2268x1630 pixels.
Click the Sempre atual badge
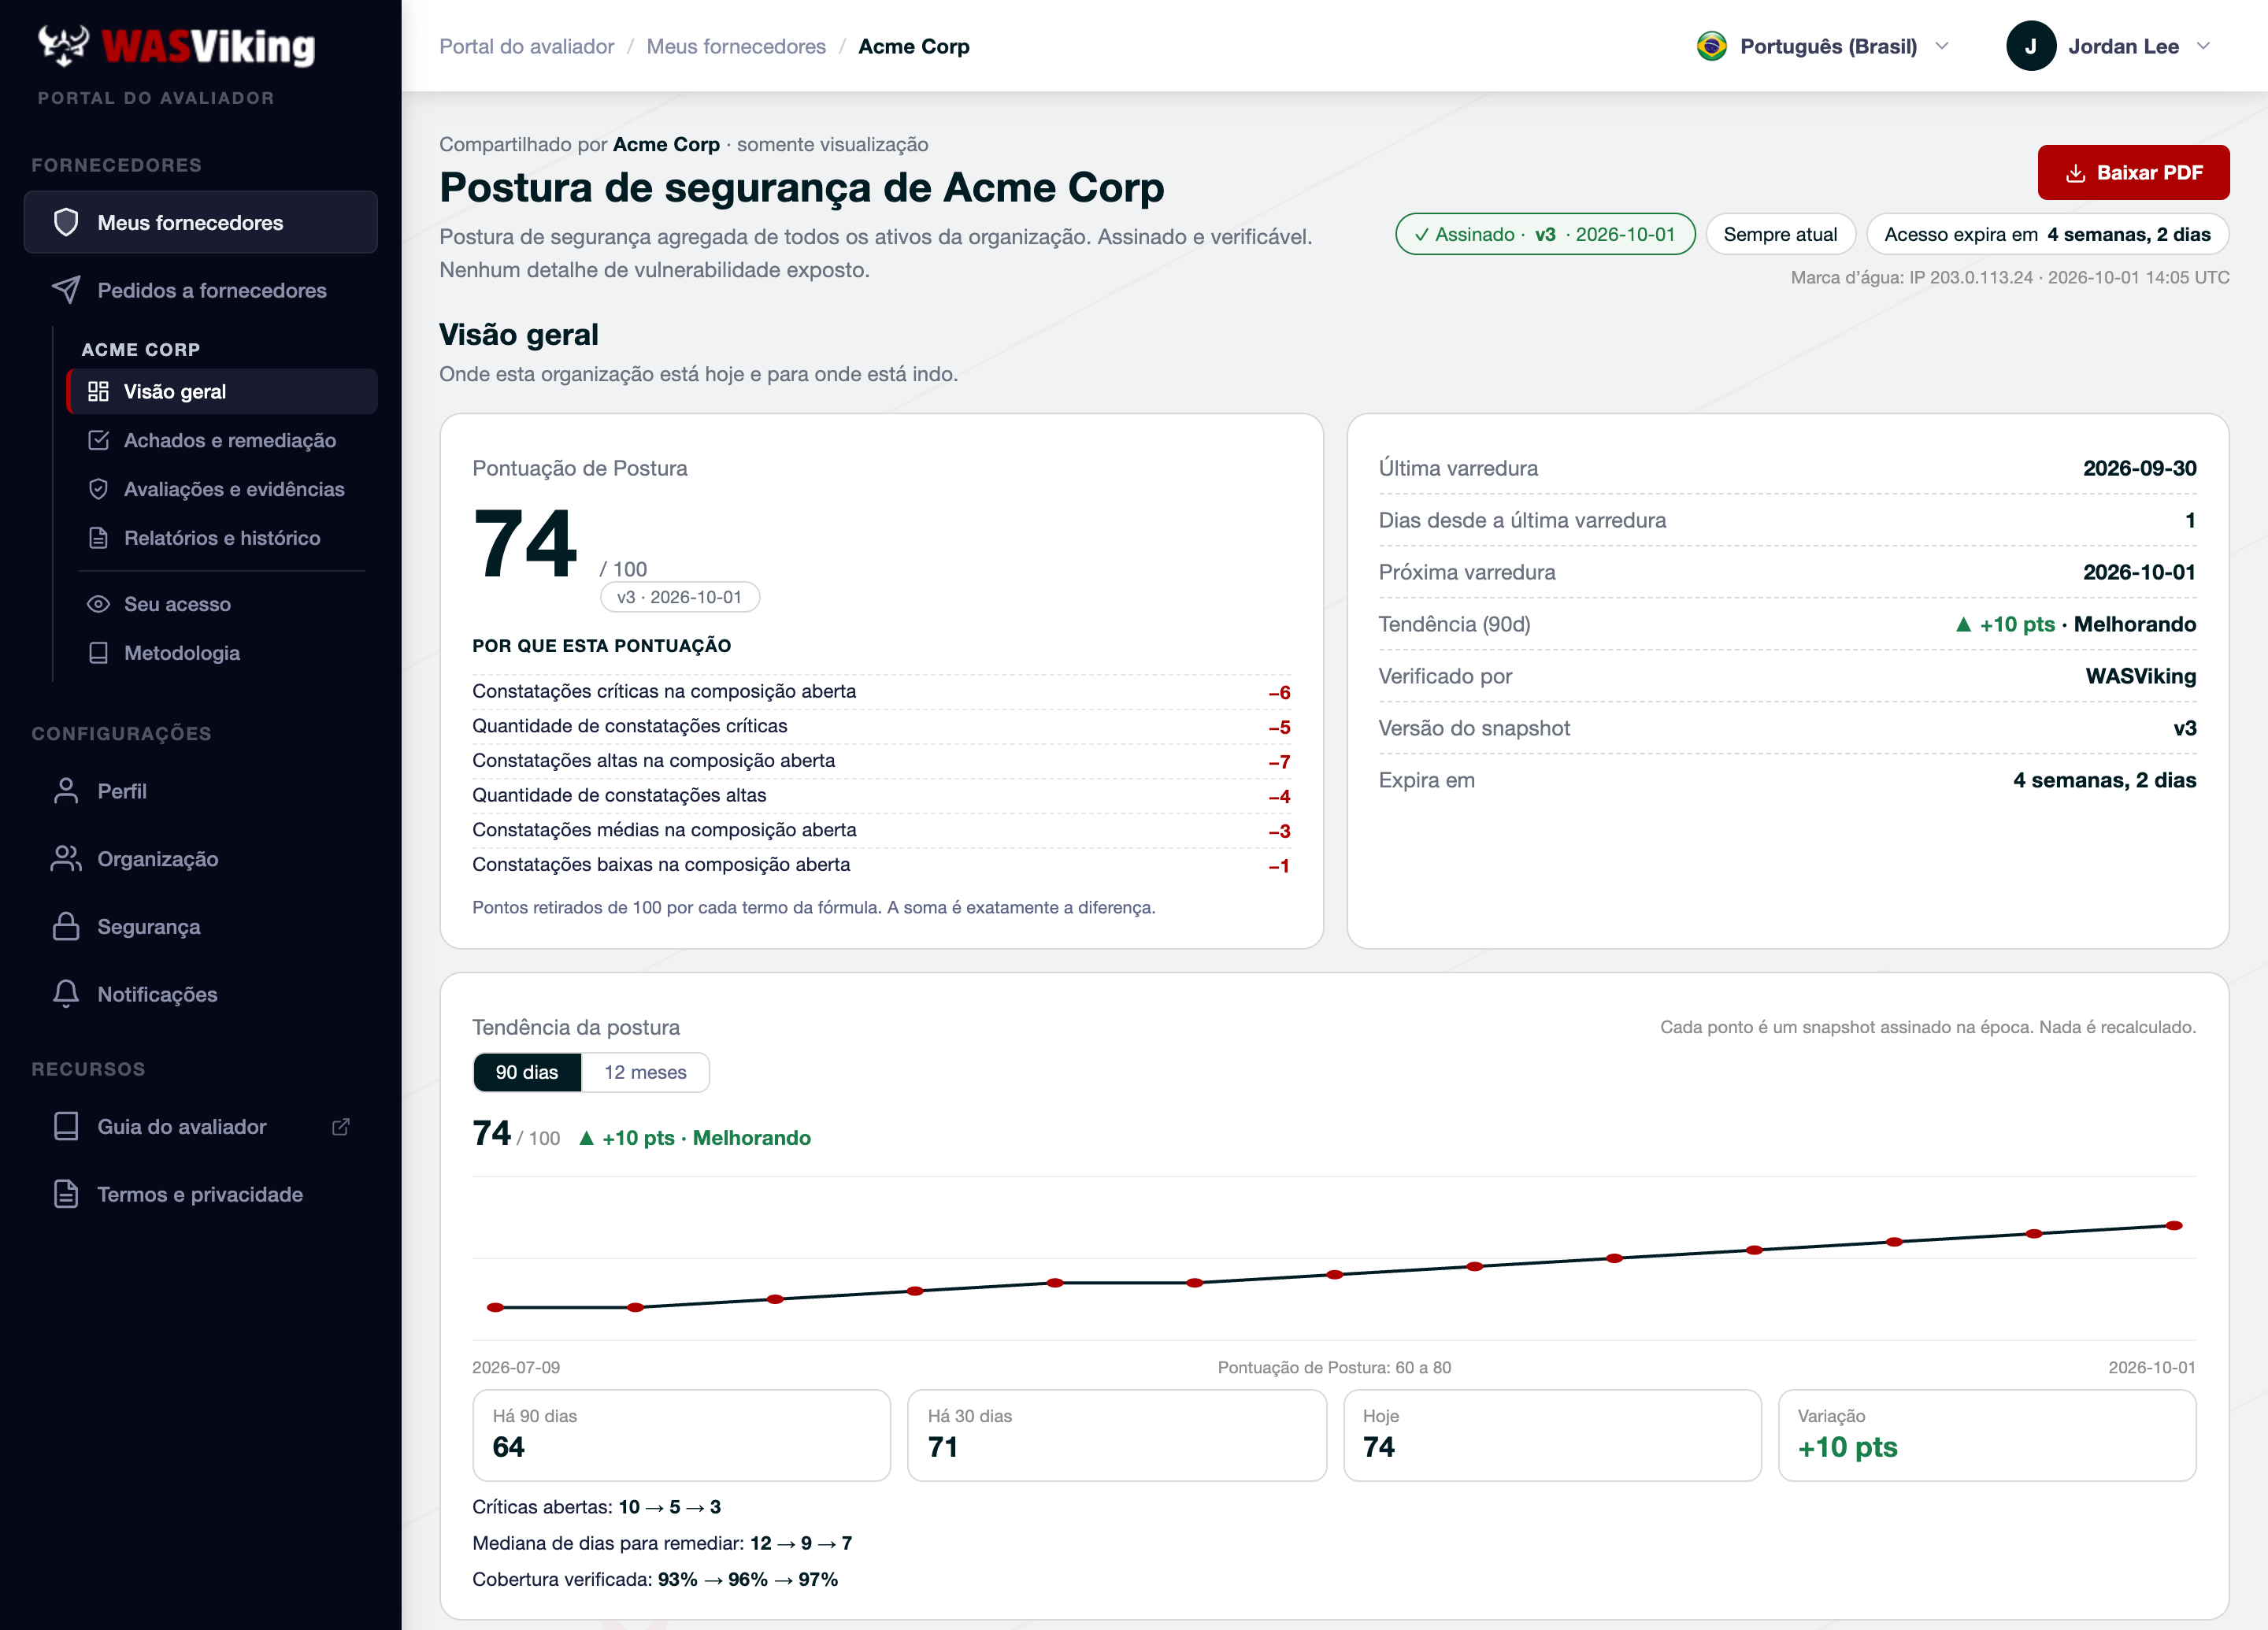point(1780,234)
